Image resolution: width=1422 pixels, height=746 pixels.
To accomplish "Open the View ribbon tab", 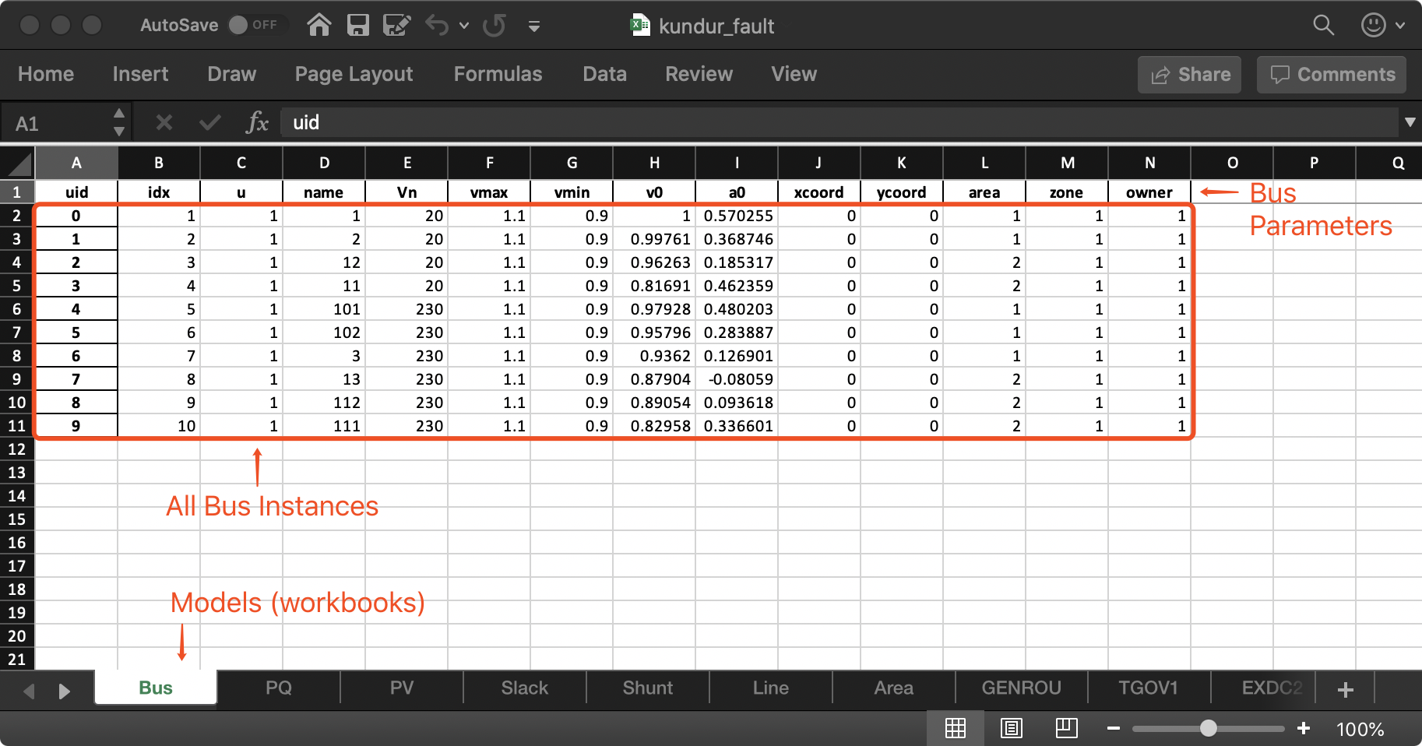I will tap(794, 74).
